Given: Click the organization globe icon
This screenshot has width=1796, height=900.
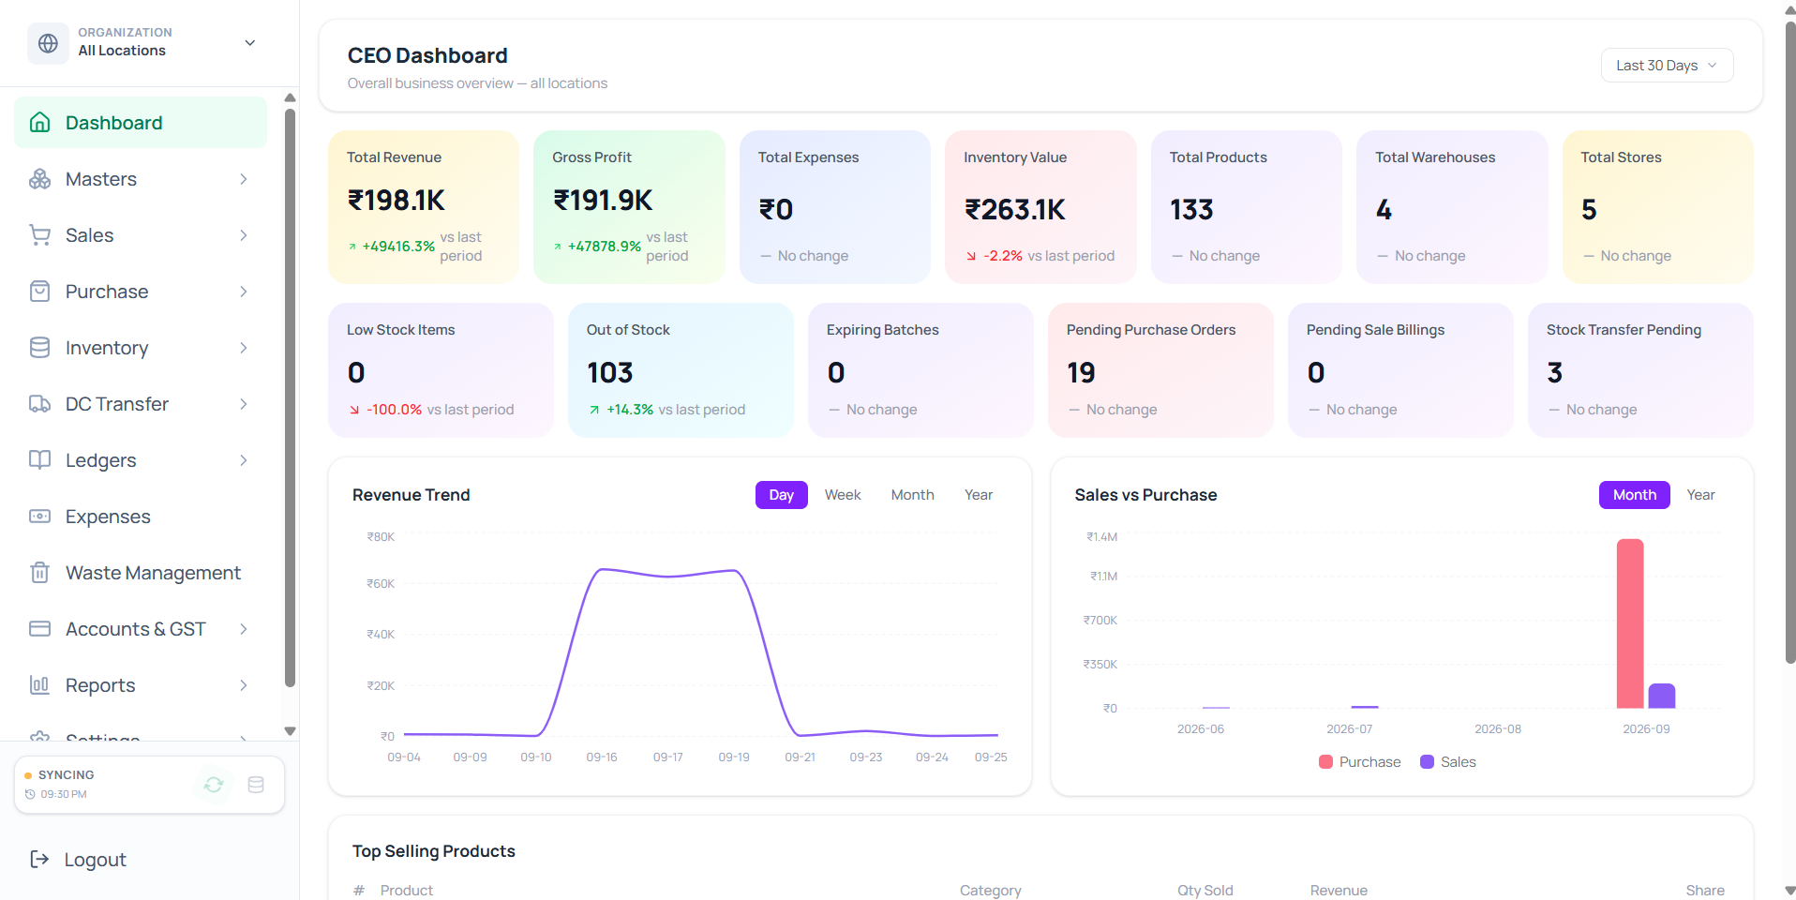Looking at the screenshot, I should tap(48, 43).
